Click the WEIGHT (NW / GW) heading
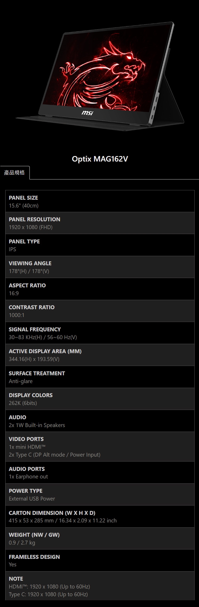Viewport: 199px width, 607px height. tap(34, 535)
